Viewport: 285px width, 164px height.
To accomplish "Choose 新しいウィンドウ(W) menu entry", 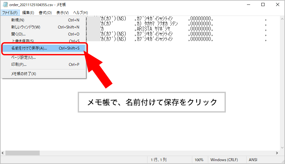I will 44,27.
